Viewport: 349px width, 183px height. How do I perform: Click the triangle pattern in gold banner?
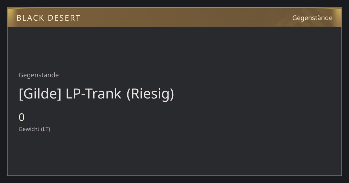302,17
